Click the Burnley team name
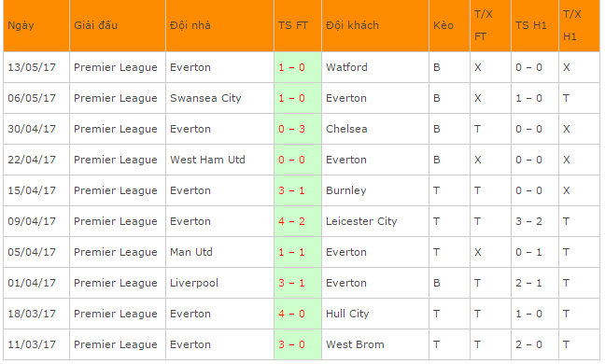 tap(346, 190)
